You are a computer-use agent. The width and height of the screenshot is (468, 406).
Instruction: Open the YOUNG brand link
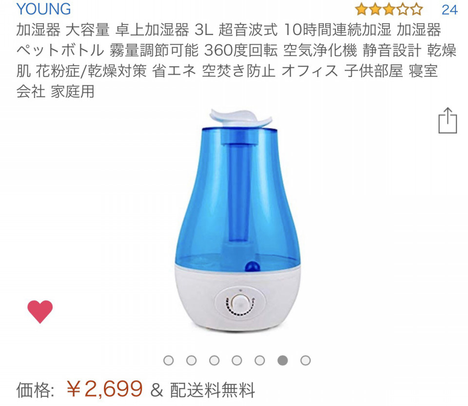(43, 9)
